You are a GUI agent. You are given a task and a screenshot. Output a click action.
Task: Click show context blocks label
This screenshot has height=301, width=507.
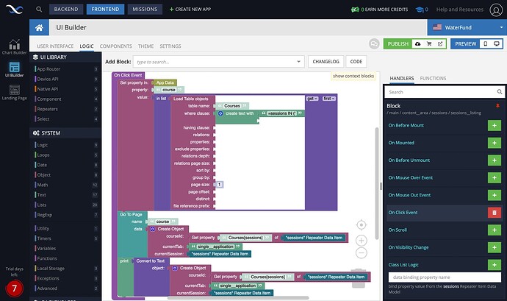(353, 76)
